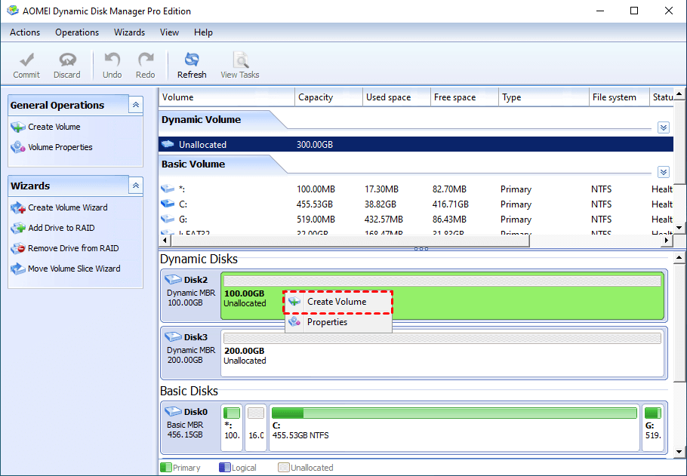Select the 416.71GB free space cell

[x=451, y=204]
